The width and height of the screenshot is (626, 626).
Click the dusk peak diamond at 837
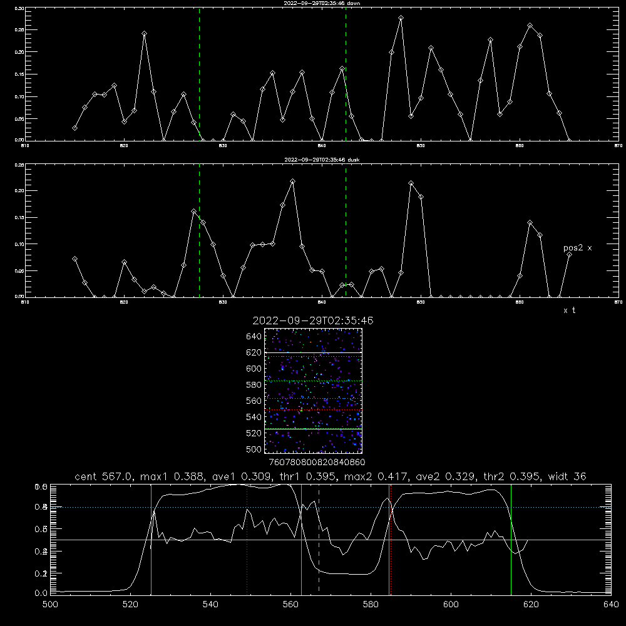292,182
